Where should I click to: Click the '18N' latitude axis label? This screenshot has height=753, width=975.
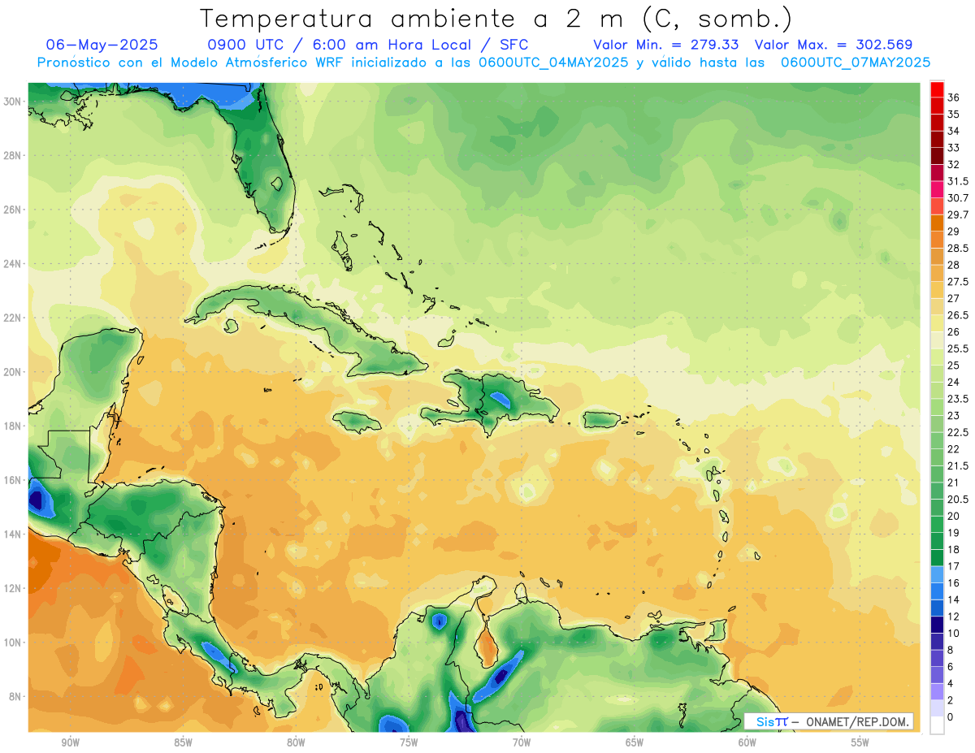point(14,426)
